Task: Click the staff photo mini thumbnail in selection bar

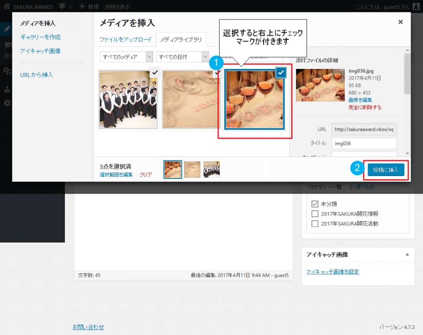Action: 212,169
